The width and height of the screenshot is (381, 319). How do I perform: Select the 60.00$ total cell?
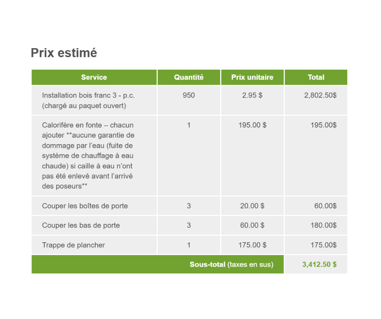pos(325,206)
